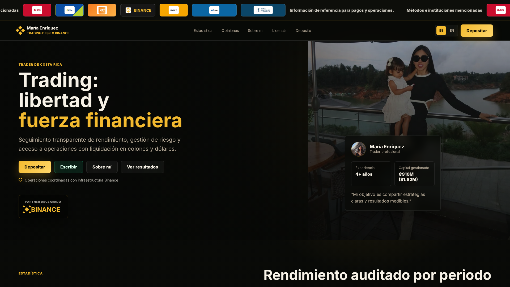The image size is (510, 287).
Task: Click the Depositar button in the header
Action: click(477, 31)
